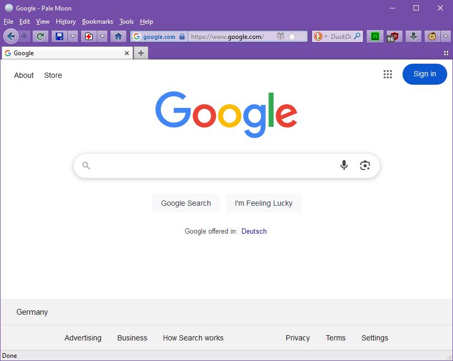The image size is (453, 361).
Task: Reload the current page
Action: [40, 36]
